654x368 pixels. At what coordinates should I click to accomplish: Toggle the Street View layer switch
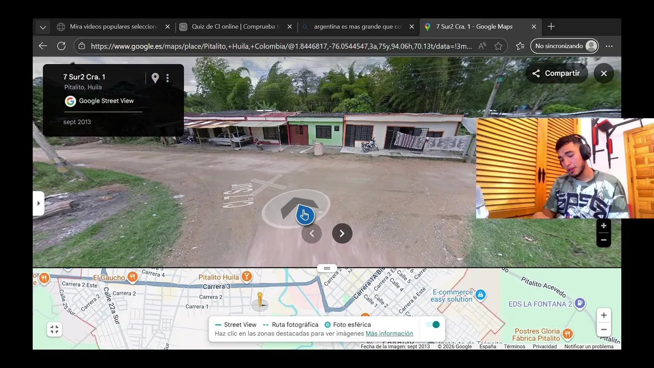click(433, 325)
